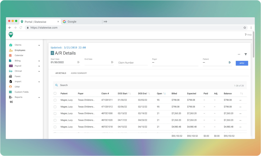The width and height of the screenshot is (261, 156).
Task: Open Help in the top right
Action: point(248,35)
